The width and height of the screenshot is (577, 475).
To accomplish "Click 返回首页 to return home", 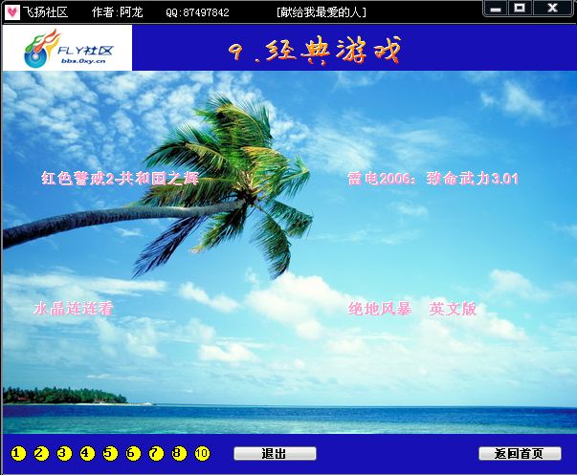I will pos(520,454).
